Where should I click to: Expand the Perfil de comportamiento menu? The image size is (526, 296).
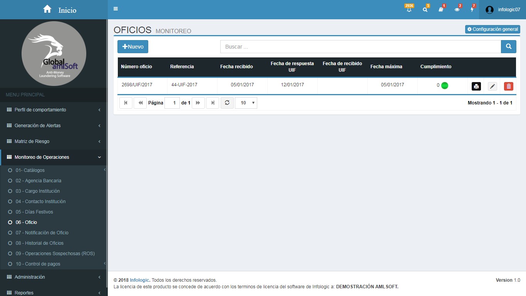click(54, 110)
